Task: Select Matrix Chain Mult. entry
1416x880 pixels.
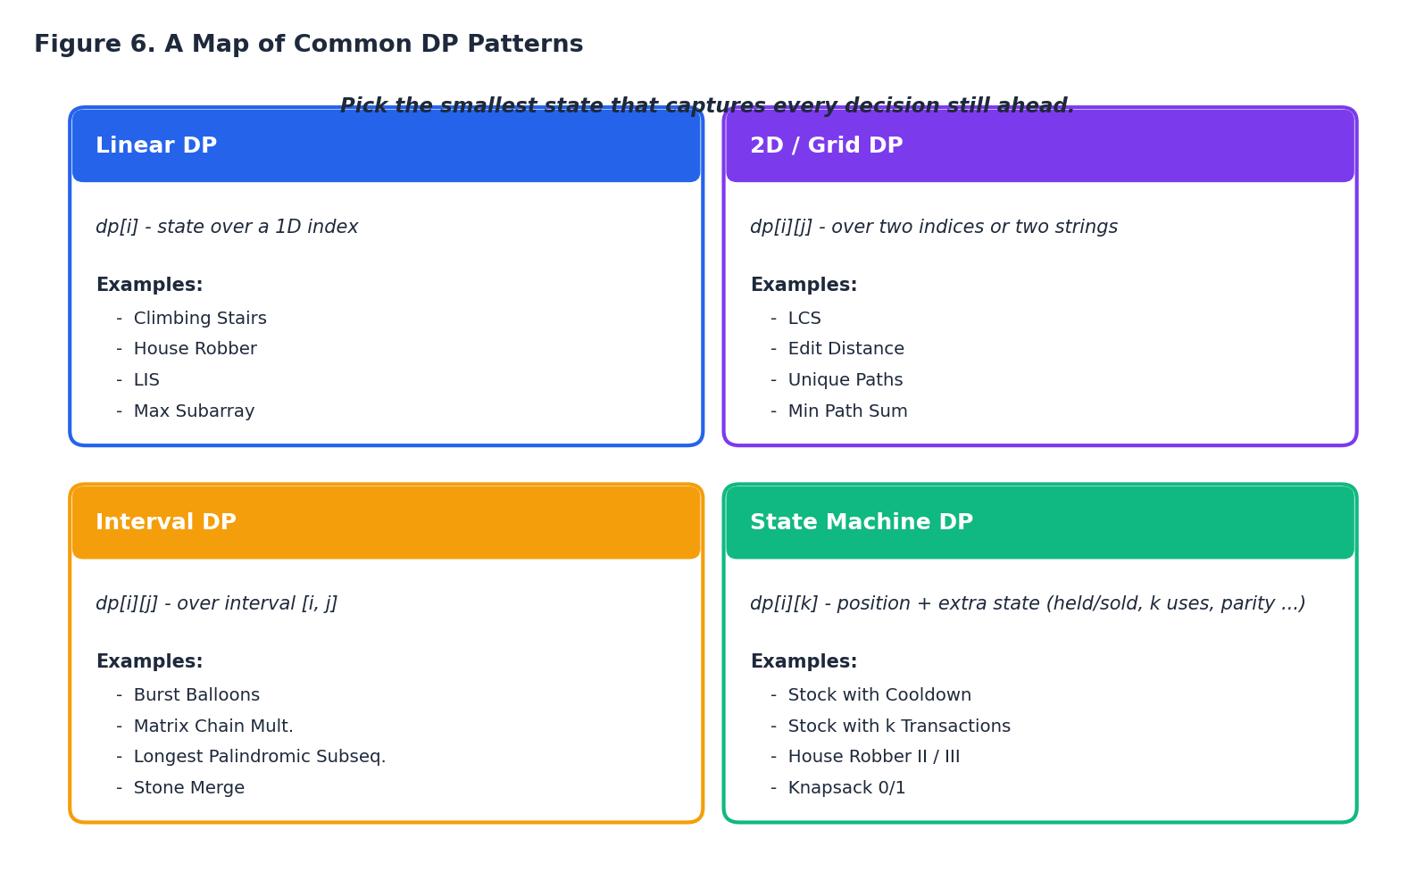Action: [213, 726]
